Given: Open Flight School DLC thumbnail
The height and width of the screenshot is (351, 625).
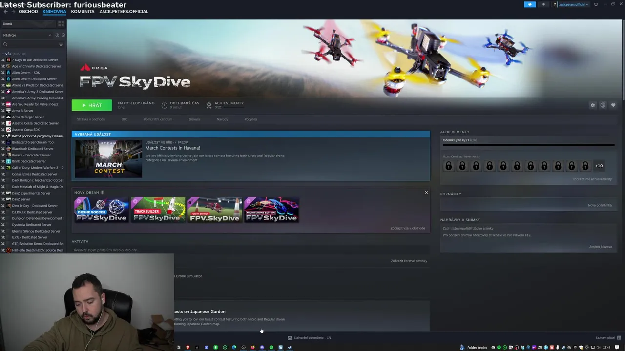Looking at the screenshot, I should tap(215, 210).
